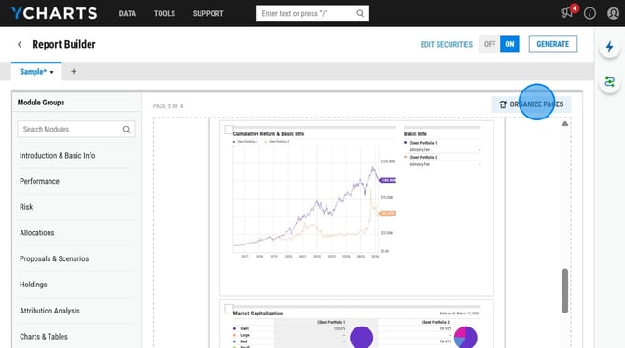Click the Search Modules magnifier icon

click(x=126, y=129)
